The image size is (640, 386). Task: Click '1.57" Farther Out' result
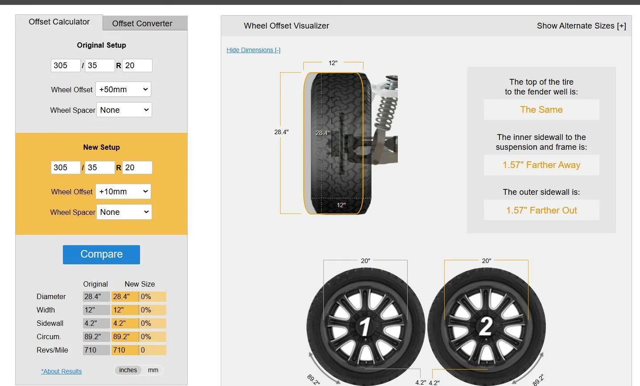tap(541, 210)
